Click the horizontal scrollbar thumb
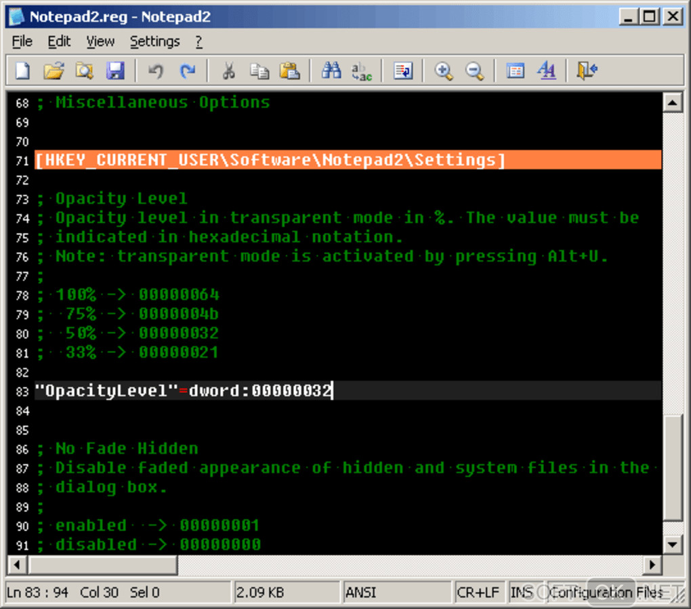This screenshot has width=691, height=609. point(103,564)
